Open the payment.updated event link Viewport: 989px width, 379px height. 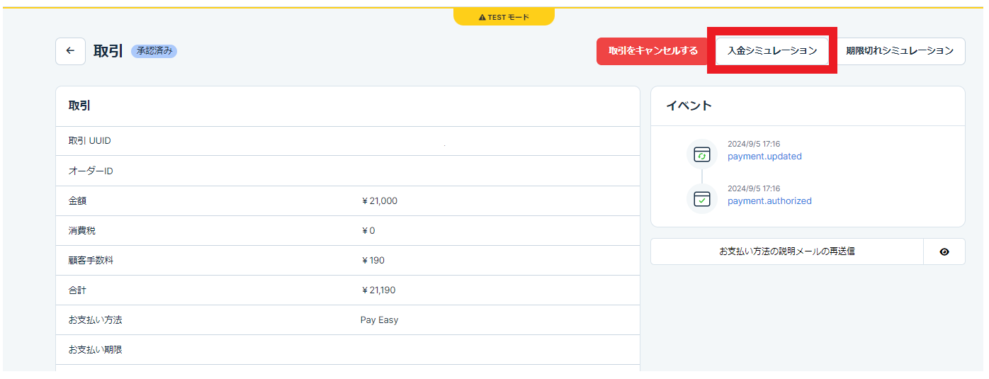click(x=764, y=157)
